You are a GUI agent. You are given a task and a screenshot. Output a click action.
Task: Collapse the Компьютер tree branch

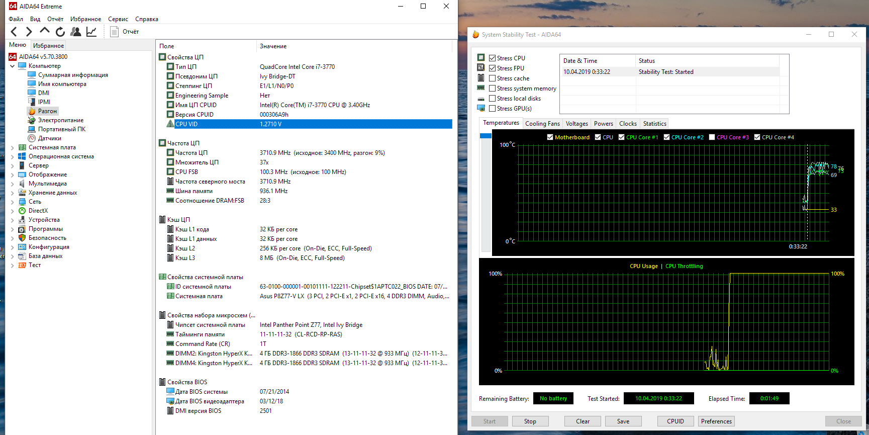[x=13, y=66]
